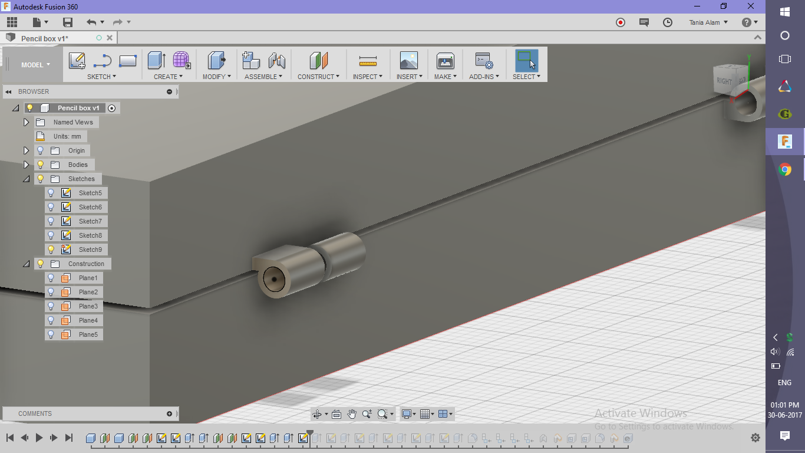
Task: Open Tania Alam account menu
Action: pyautogui.click(x=709, y=22)
